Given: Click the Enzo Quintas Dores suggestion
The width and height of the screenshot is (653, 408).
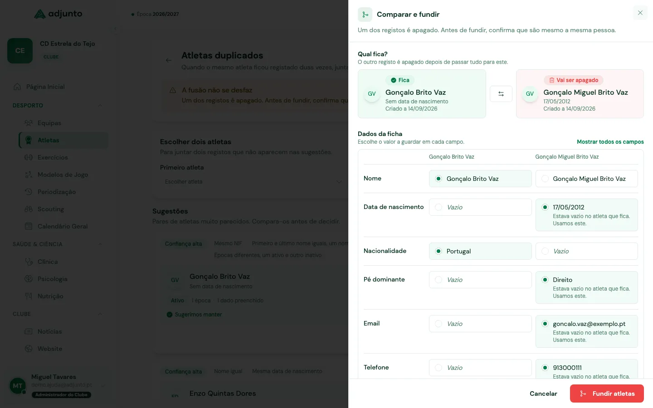Looking at the screenshot, I should point(223,393).
